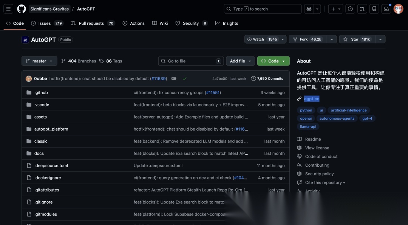Star the AutoGPT repository

coord(357,40)
